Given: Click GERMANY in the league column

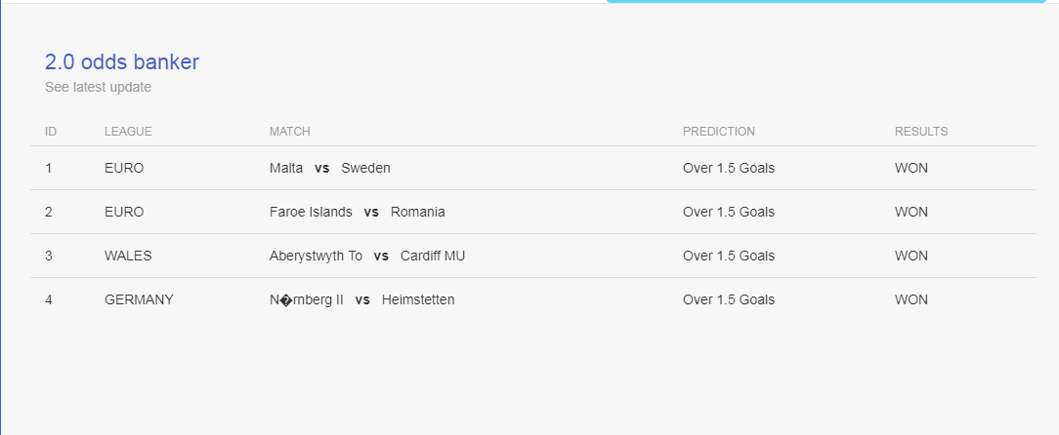Looking at the screenshot, I should click(139, 299).
